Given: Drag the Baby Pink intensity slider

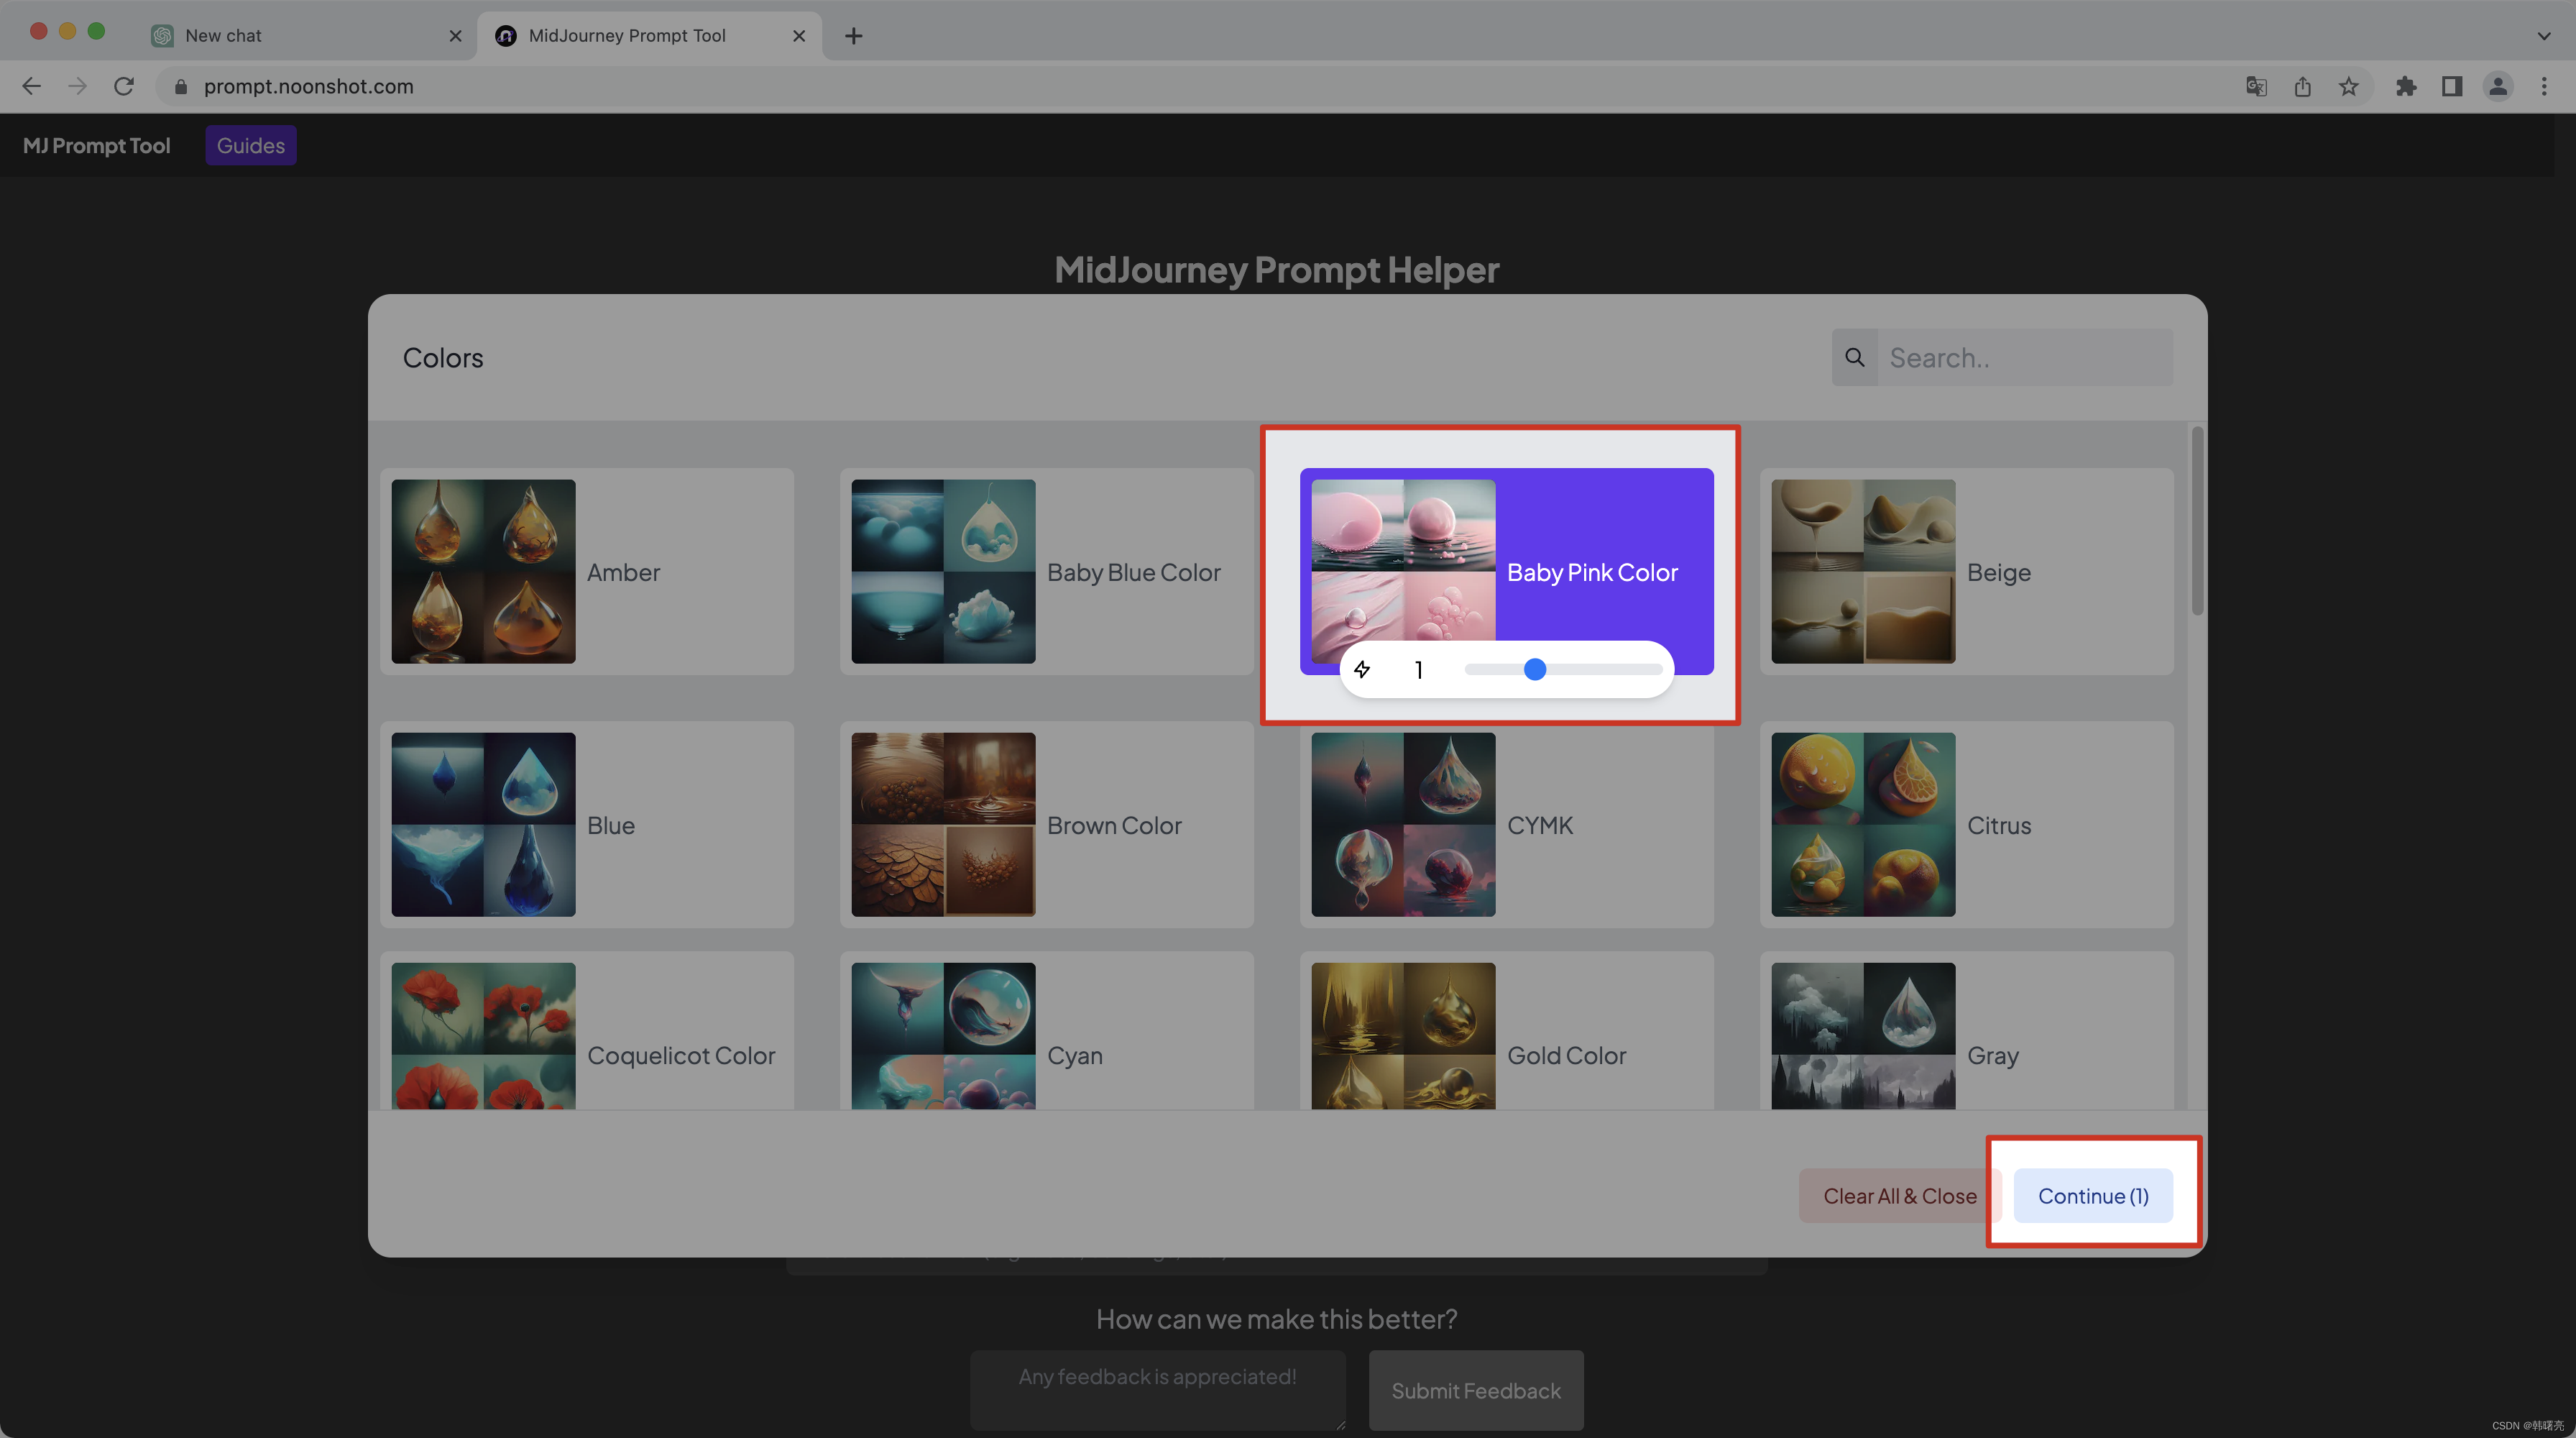Looking at the screenshot, I should tap(1534, 668).
